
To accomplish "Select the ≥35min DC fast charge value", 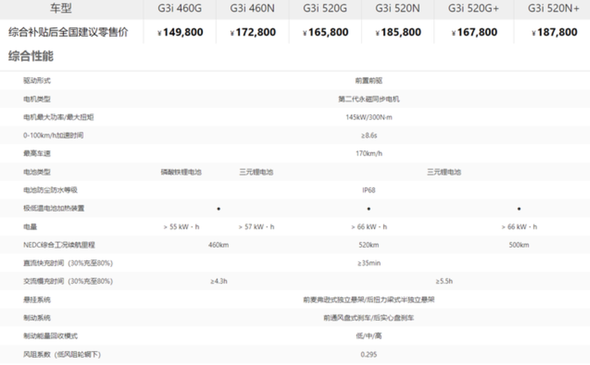I will [x=369, y=263].
